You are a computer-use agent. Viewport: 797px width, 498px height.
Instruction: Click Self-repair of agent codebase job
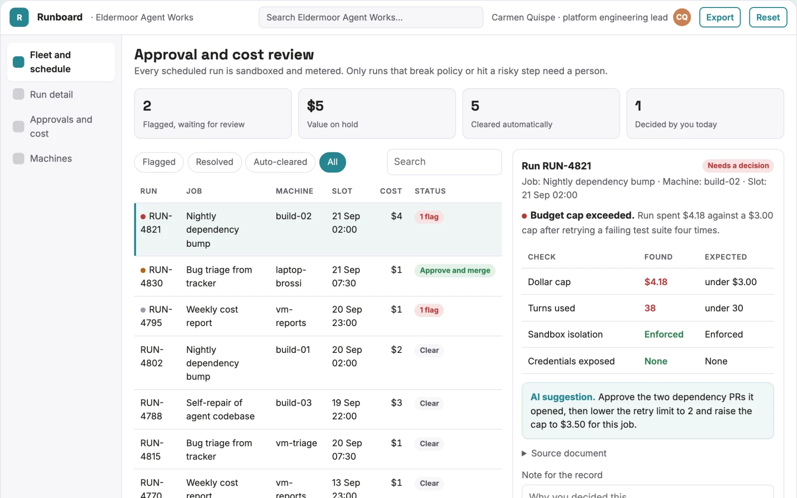coord(220,409)
